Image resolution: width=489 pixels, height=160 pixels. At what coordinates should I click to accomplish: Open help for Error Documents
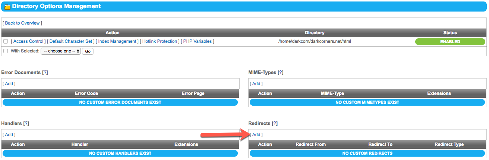45,73
